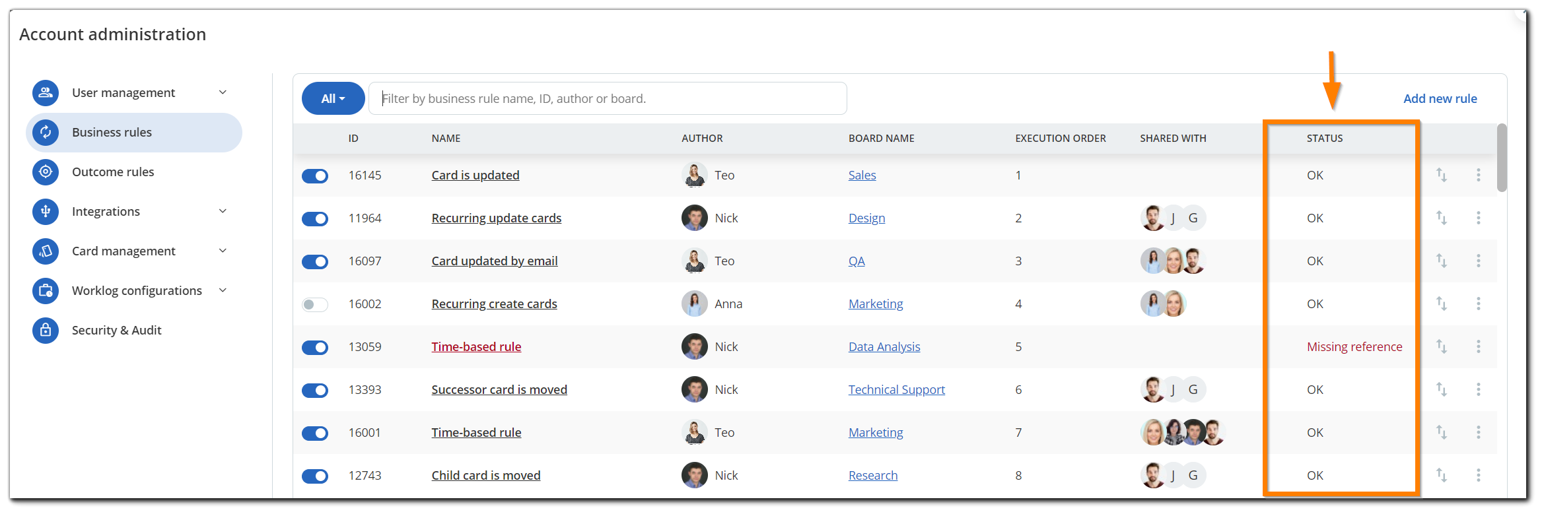Image resolution: width=1544 pixels, height=516 pixels.
Task: Click reorder arrows for Time-based rule 13059
Action: (1441, 346)
